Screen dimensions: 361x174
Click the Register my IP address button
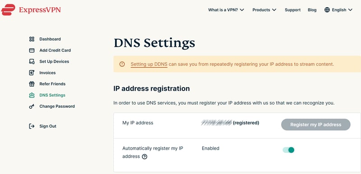tap(315, 124)
